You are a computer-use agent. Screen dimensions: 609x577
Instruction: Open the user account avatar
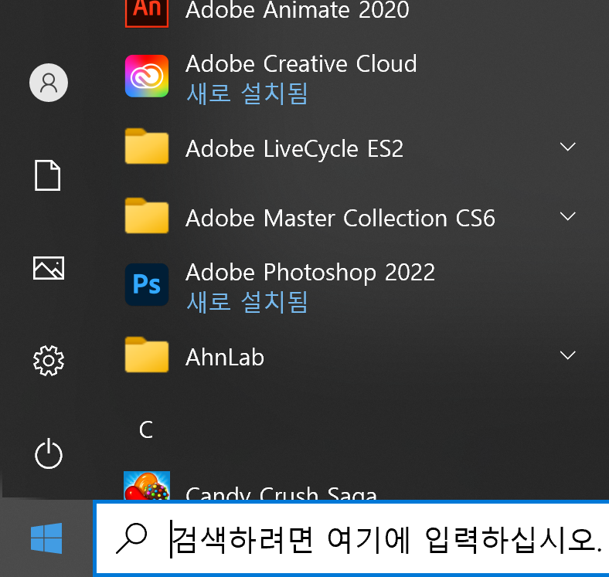[49, 83]
